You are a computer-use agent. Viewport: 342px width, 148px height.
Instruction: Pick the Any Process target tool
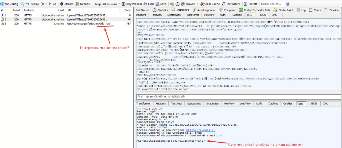(132, 4)
